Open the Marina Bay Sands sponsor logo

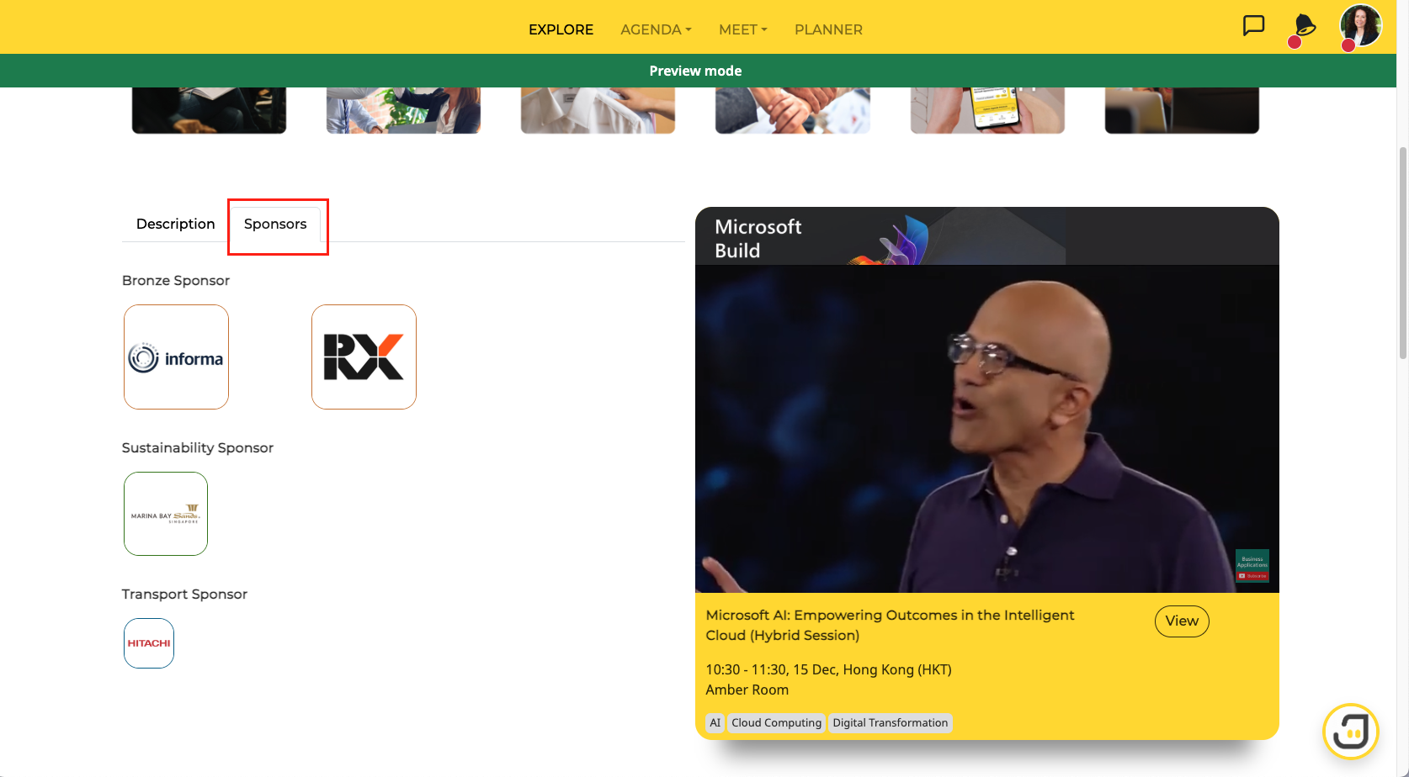[166, 514]
